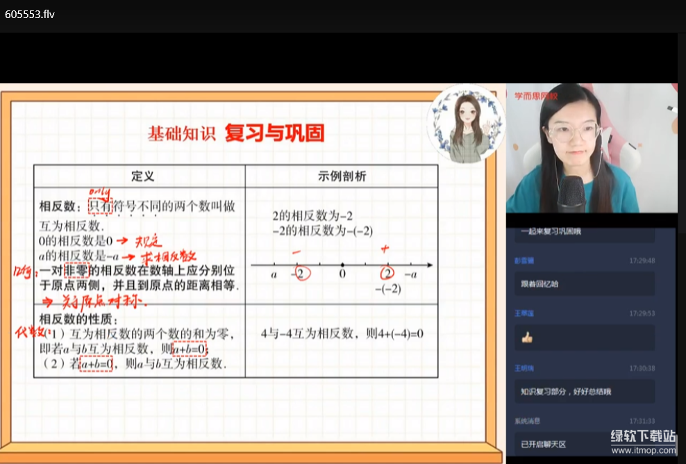Click the thumbs-up emoji chat message
Screen dimensions: 686x464
coord(585,338)
